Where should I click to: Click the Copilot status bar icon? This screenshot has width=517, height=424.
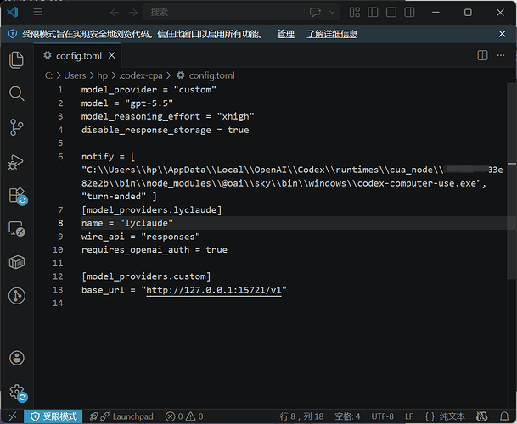(481, 416)
